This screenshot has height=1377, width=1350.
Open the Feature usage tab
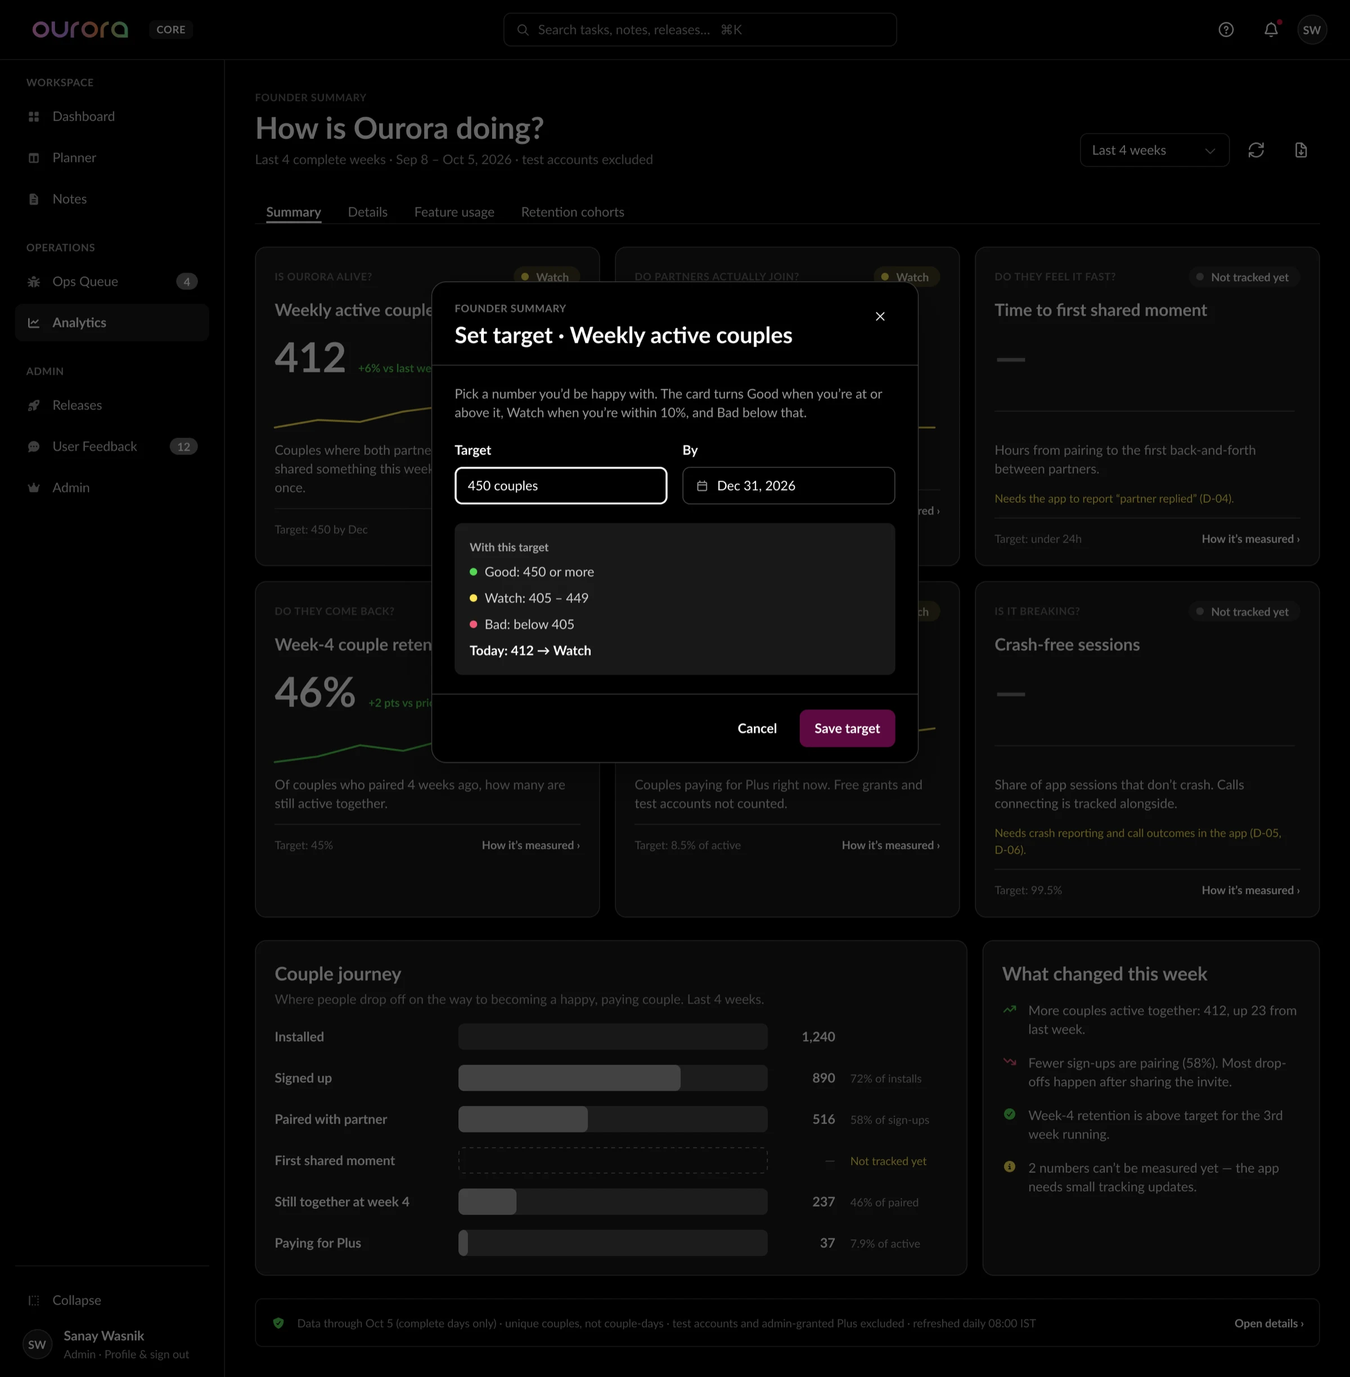[x=454, y=212]
